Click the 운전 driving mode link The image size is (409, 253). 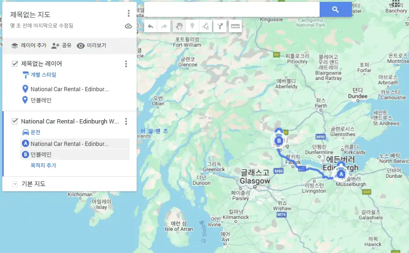pos(36,132)
